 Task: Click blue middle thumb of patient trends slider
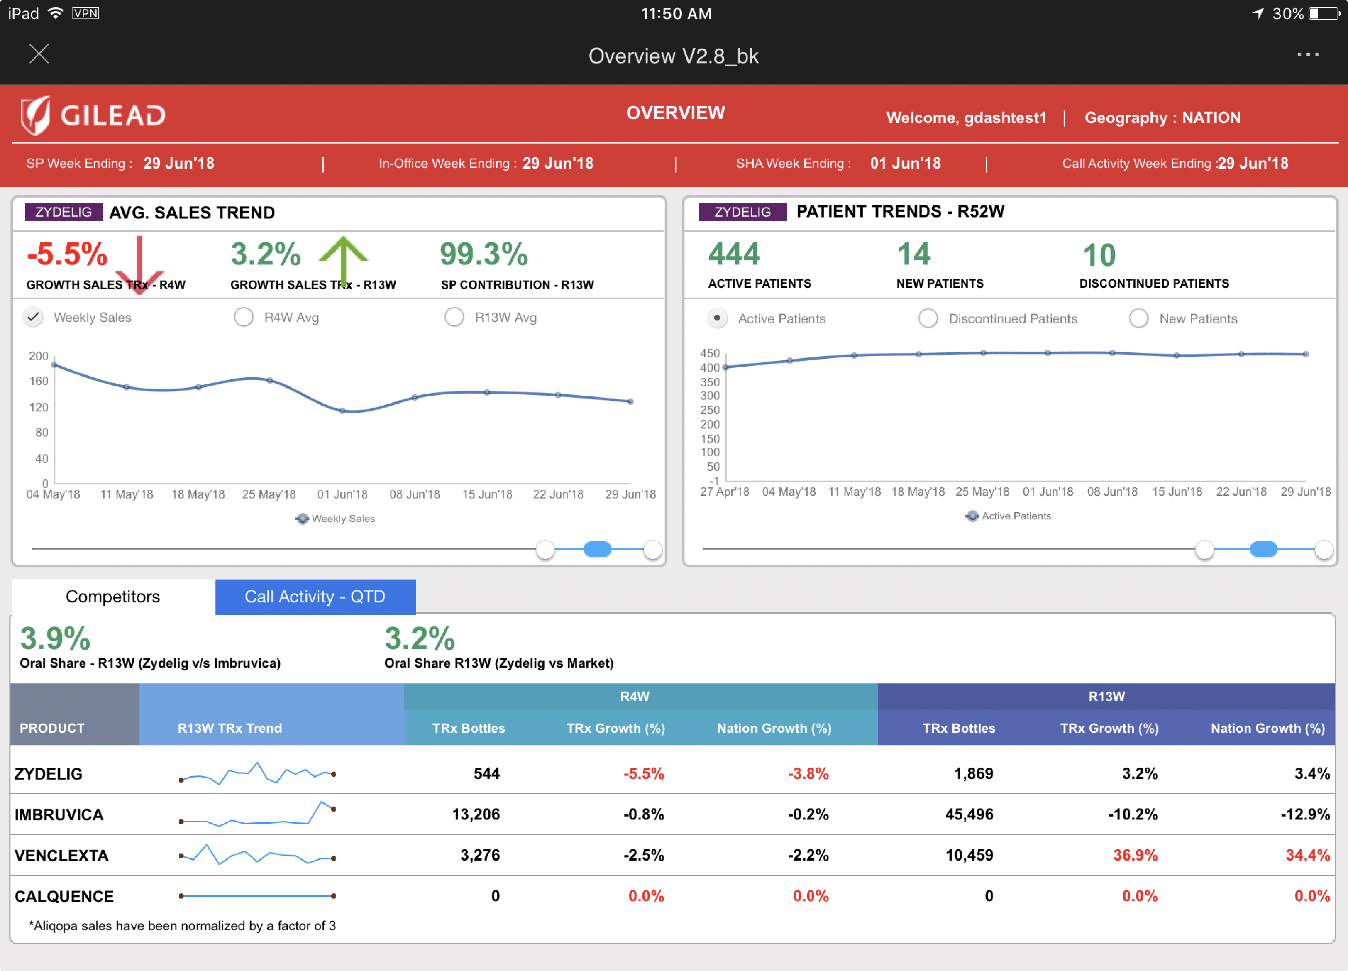[1264, 549]
